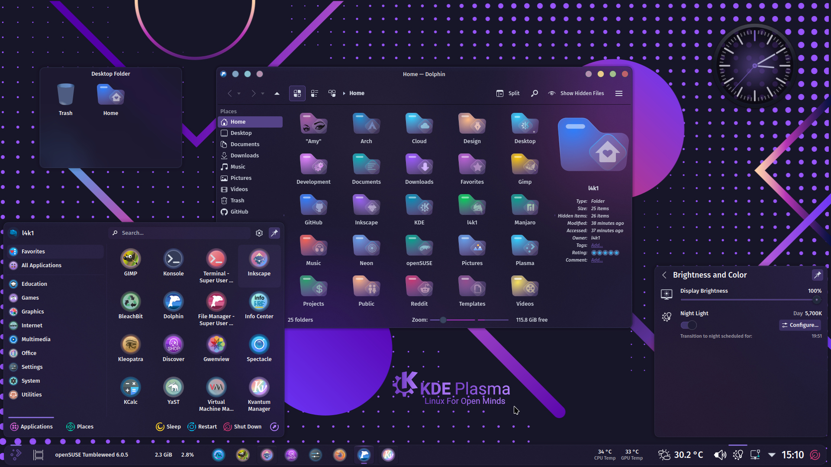
Task: Click the Shut Down button
Action: point(242,427)
